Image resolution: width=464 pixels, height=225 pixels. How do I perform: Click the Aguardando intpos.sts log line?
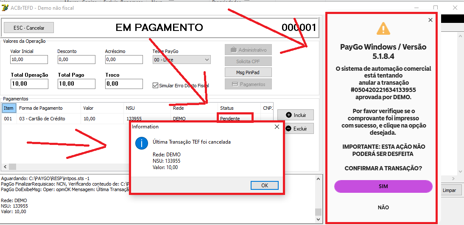45,178
